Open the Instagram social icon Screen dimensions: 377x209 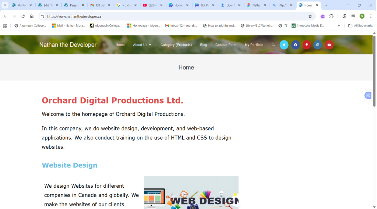318,45
